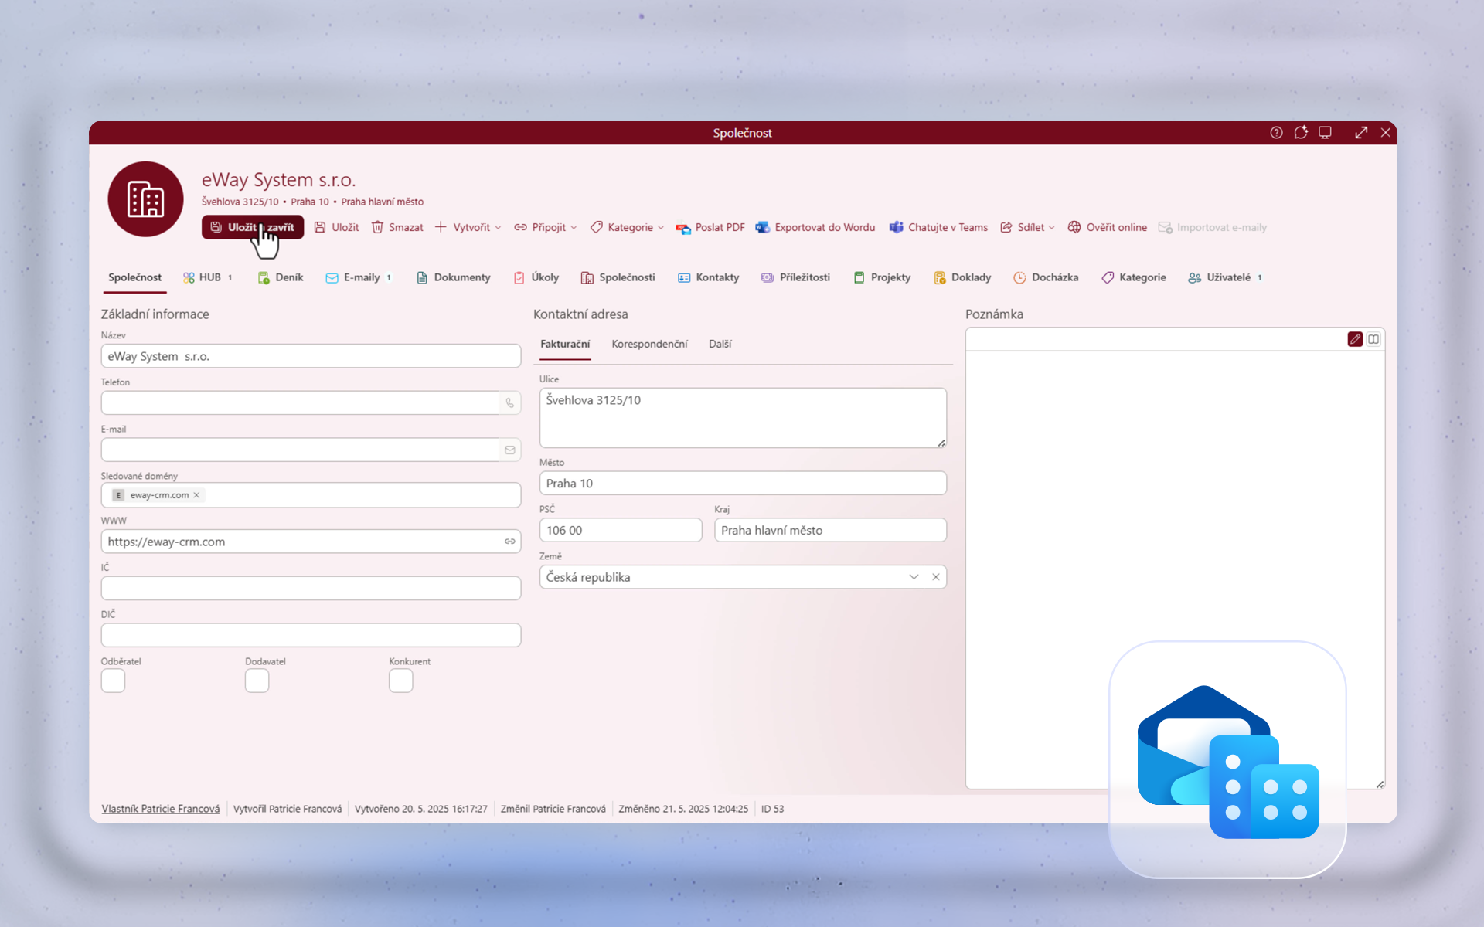The image size is (1484, 927).
Task: Select the Fakturační address tab
Action: (565, 344)
